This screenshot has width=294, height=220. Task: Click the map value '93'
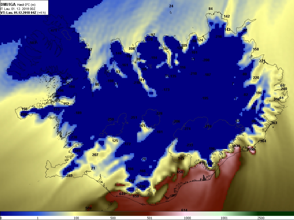tap(118, 72)
